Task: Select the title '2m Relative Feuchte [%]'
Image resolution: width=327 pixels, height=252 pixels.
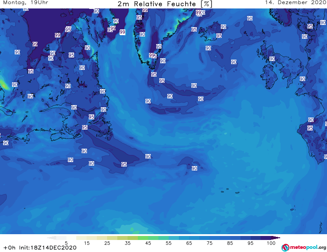Action: click(165, 4)
